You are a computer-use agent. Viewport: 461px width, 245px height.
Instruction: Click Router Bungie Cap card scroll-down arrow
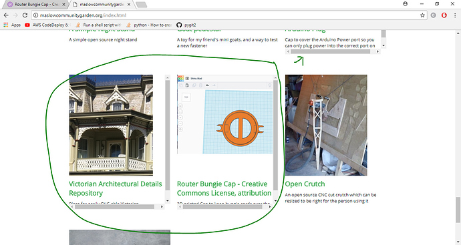pyautogui.click(x=275, y=201)
